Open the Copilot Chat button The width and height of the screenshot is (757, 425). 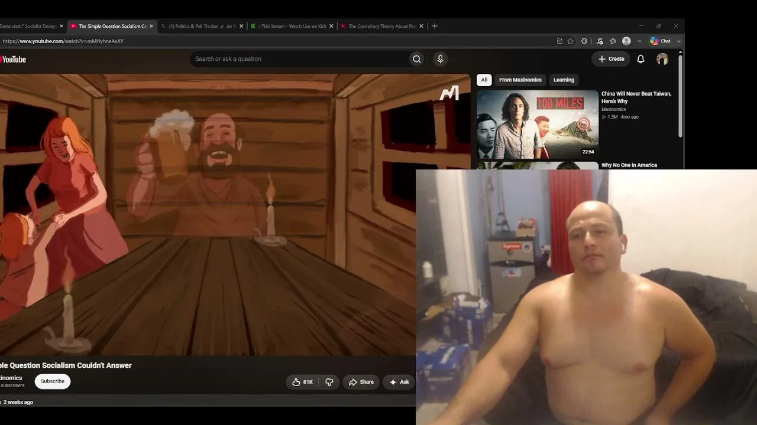(x=661, y=41)
